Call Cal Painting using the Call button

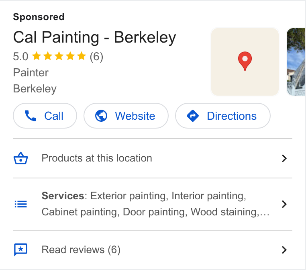coord(45,116)
